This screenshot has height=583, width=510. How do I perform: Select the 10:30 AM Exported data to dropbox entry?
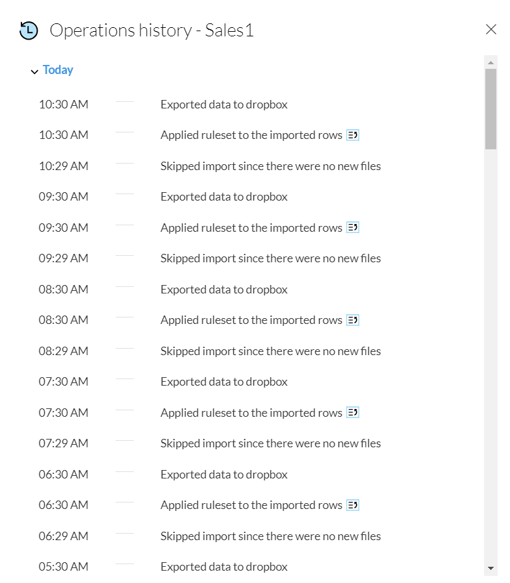click(223, 105)
